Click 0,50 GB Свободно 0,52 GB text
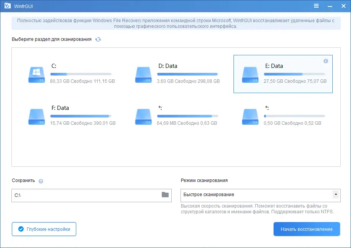Image resolution: width=351 pixels, height=248 pixels. (292, 123)
